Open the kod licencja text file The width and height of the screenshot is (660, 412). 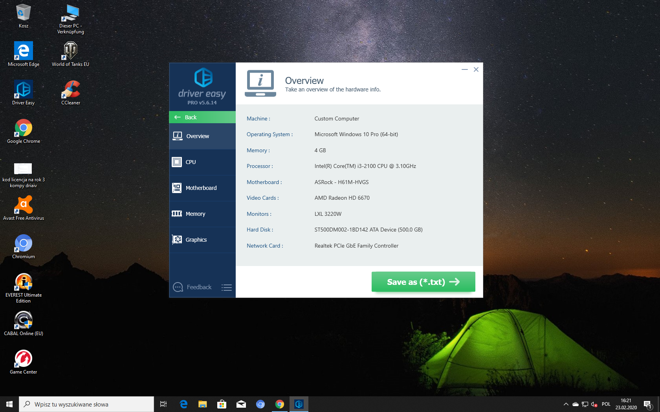tap(24, 175)
